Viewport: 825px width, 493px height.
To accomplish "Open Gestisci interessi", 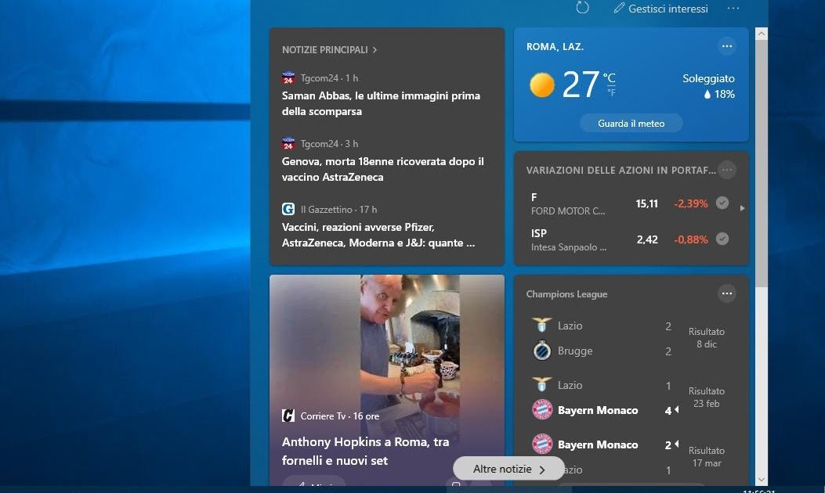I will pos(662,9).
